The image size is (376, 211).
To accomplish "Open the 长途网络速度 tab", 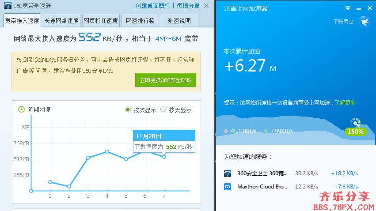I will point(61,21).
